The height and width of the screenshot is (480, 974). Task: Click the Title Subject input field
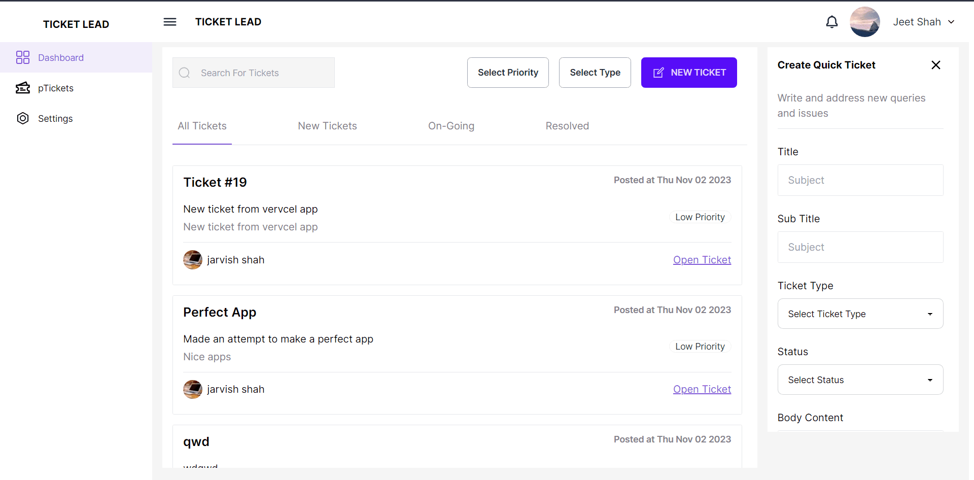pyautogui.click(x=860, y=180)
